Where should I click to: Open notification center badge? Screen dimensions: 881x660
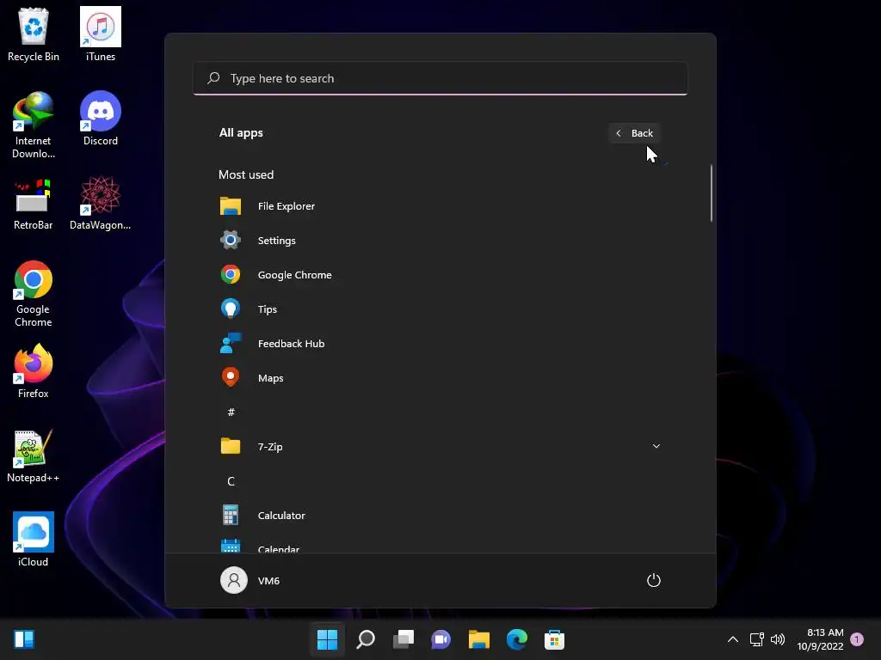857,639
